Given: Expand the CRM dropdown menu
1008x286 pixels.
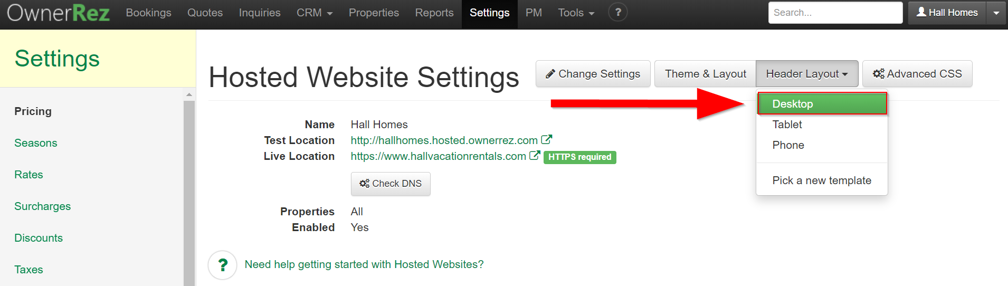Looking at the screenshot, I should 315,13.
